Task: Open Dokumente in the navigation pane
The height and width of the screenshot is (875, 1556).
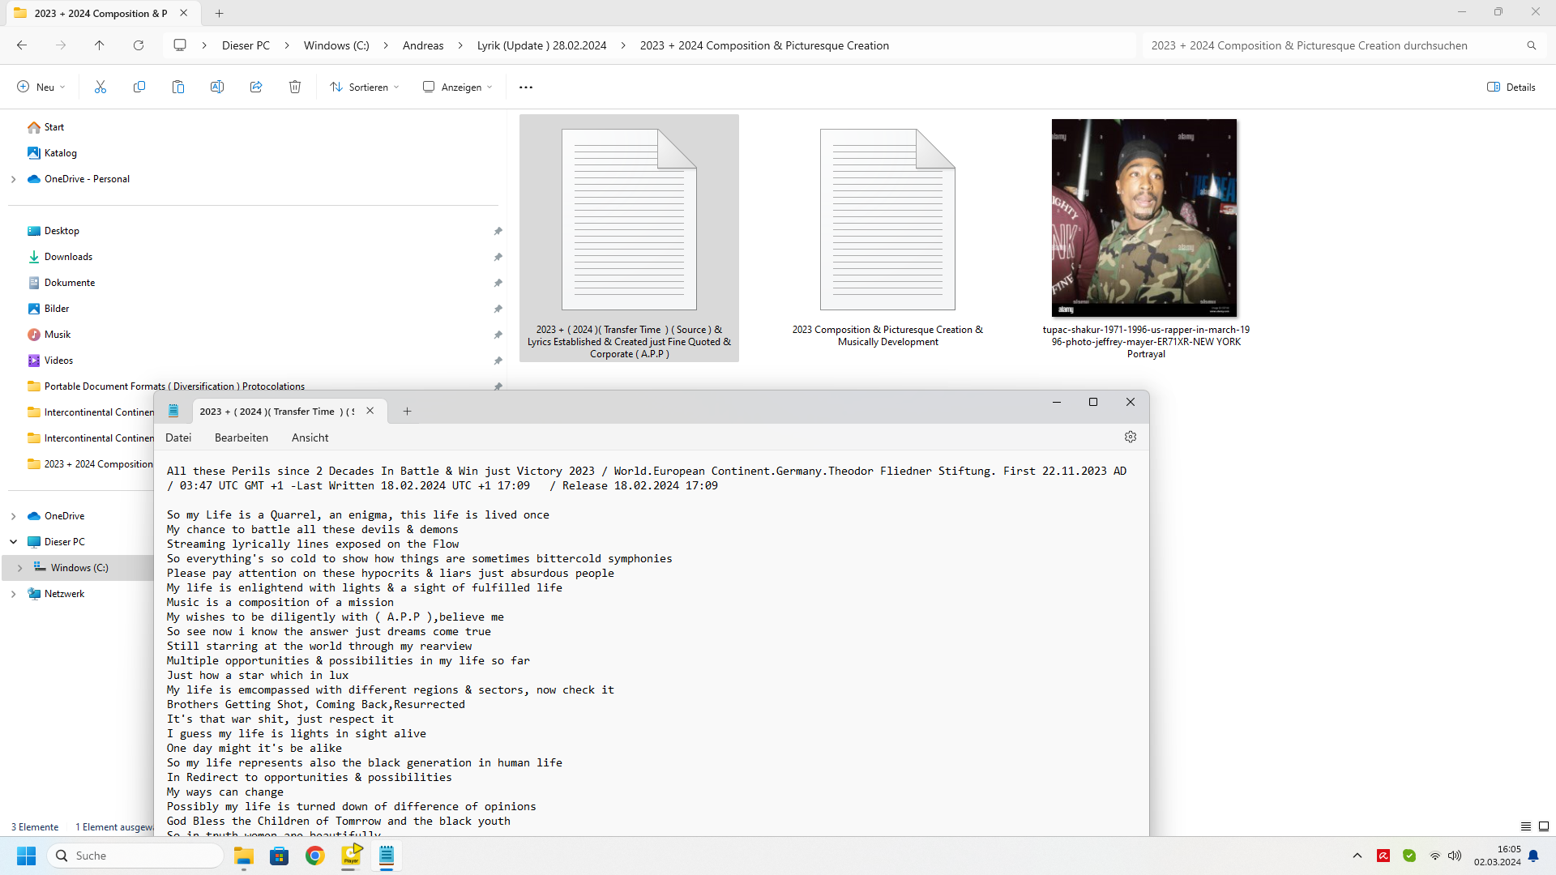Action: (62, 283)
